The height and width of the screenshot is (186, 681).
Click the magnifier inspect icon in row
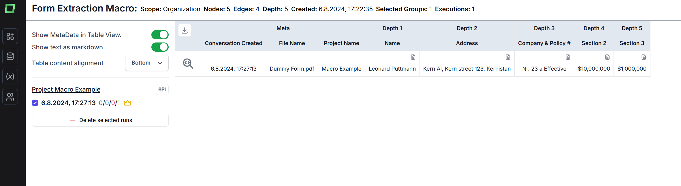[x=188, y=63]
